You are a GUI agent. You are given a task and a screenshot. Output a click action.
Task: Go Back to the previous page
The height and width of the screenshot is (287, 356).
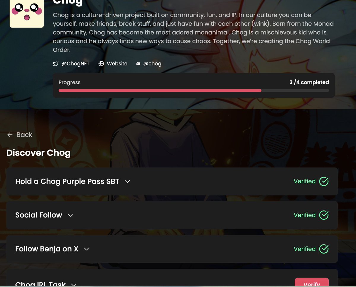20,135
